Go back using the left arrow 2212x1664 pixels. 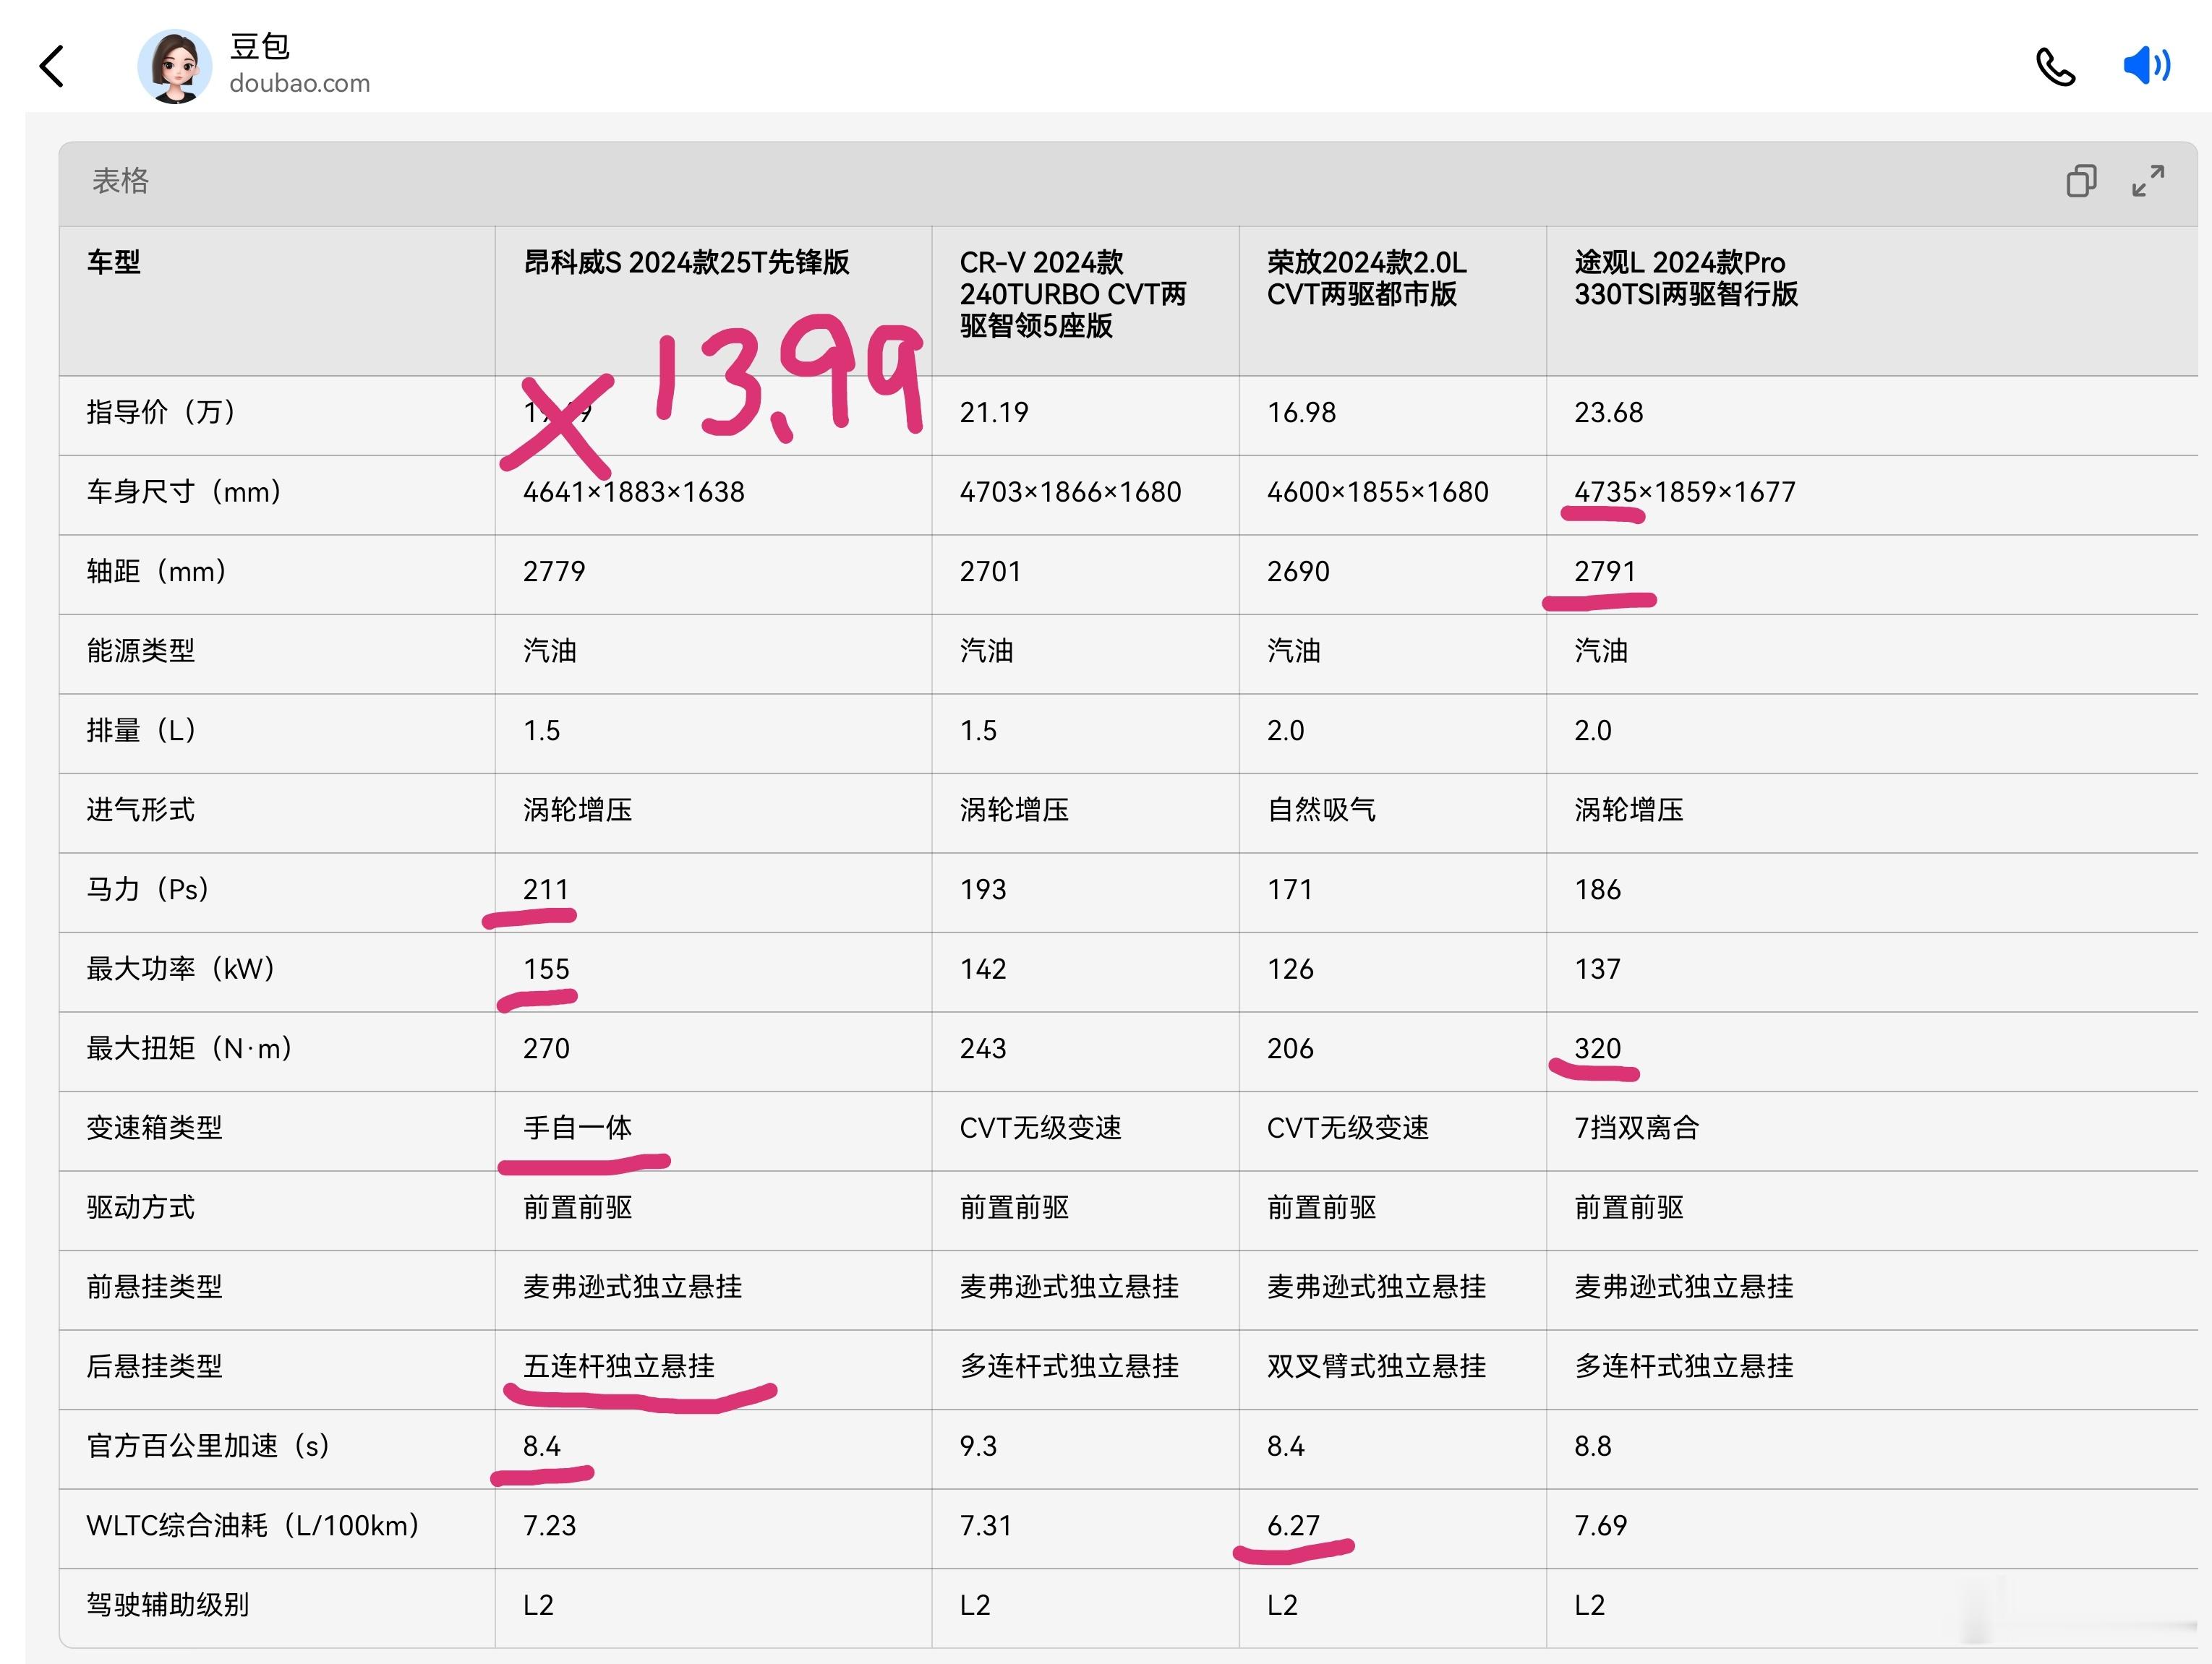tap(52, 67)
